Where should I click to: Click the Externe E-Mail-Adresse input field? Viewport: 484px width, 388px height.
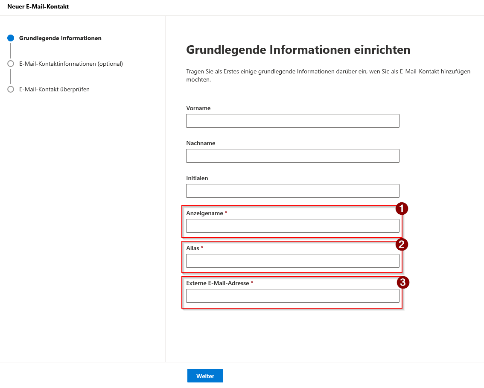(x=292, y=296)
